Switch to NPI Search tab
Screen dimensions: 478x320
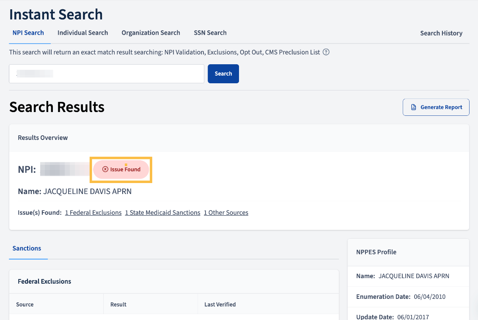coord(28,33)
